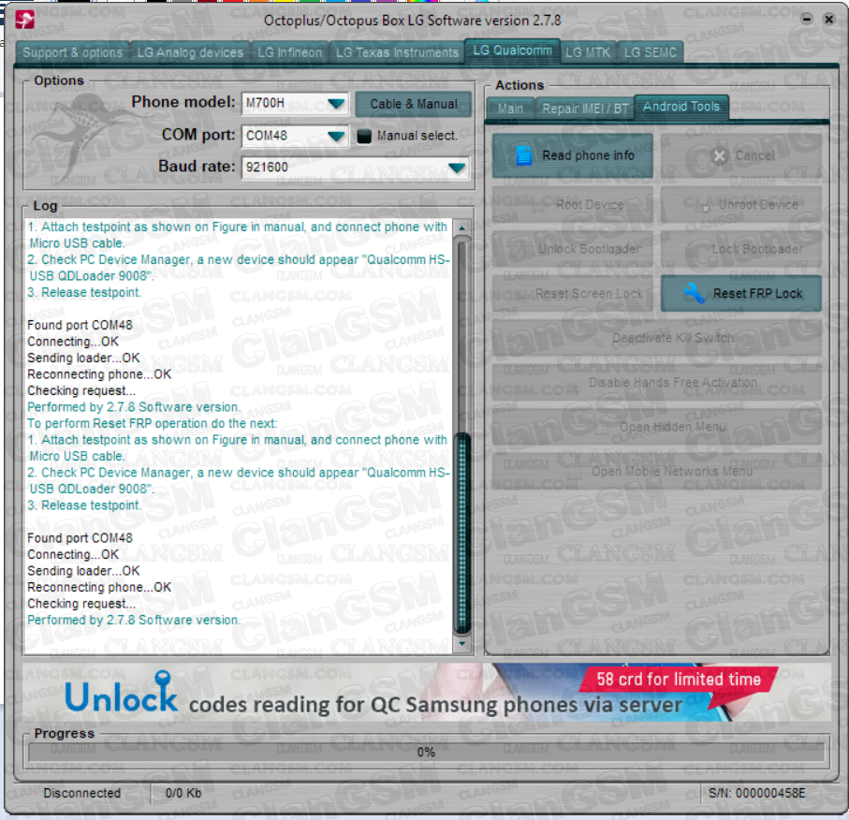
Task: Click the 'S/N: 000000458E' status entry
Action: tap(757, 793)
